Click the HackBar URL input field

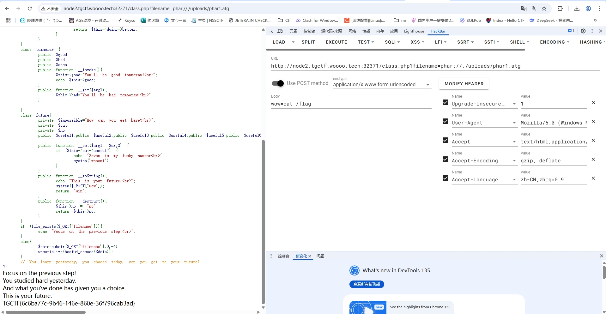[x=435, y=66]
